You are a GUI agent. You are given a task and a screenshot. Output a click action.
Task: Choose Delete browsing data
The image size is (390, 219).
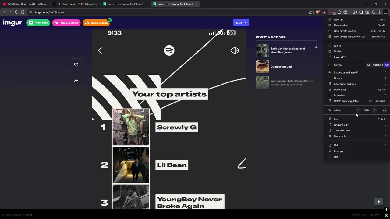357,101
